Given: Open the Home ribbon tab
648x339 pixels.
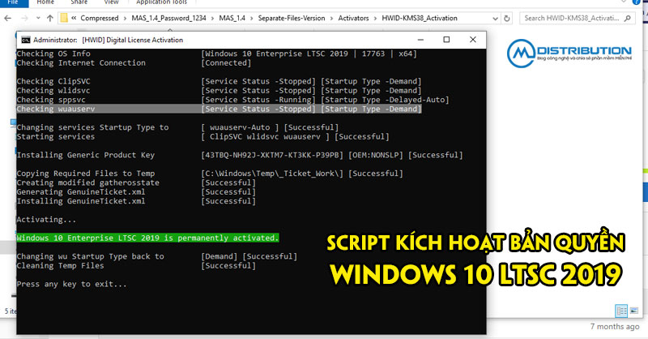Looking at the screenshot, I should [x=45, y=2].
